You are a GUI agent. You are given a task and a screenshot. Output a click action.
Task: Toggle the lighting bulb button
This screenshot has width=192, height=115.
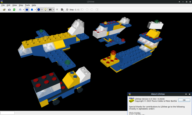[x=45, y=10]
